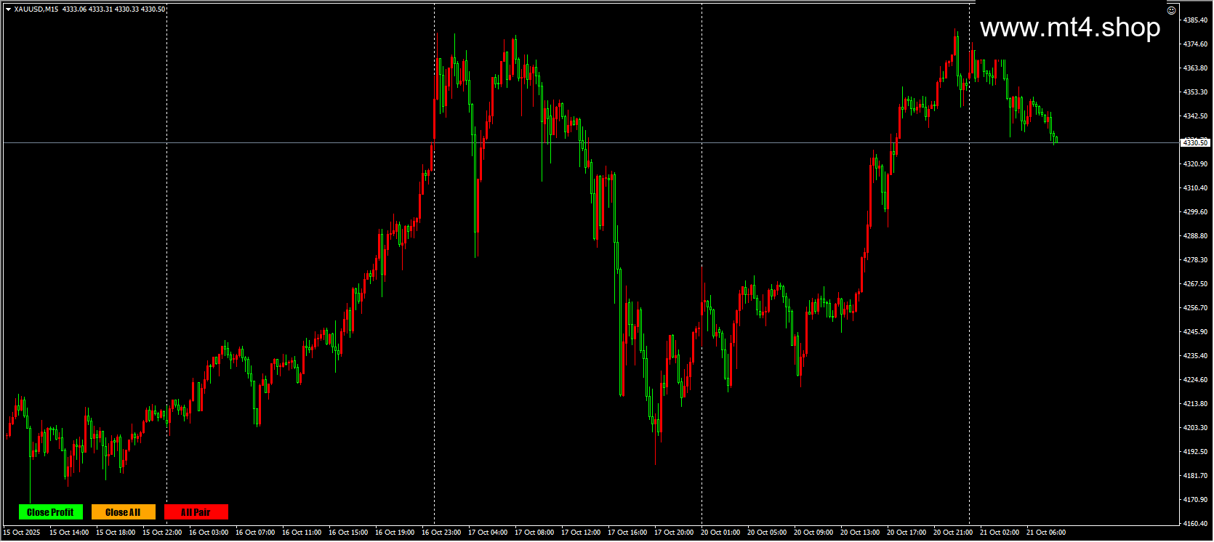The image size is (1214, 542).
Task: Click the triangle arrow beside XAUUSD,M15
Action: point(8,9)
